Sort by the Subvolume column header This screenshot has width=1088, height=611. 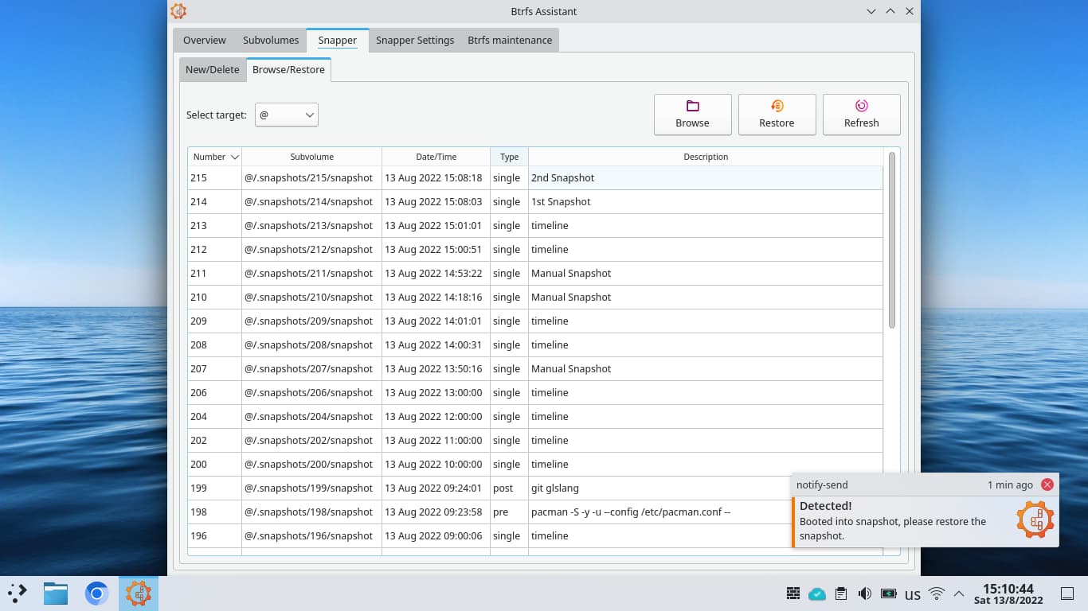coord(311,157)
